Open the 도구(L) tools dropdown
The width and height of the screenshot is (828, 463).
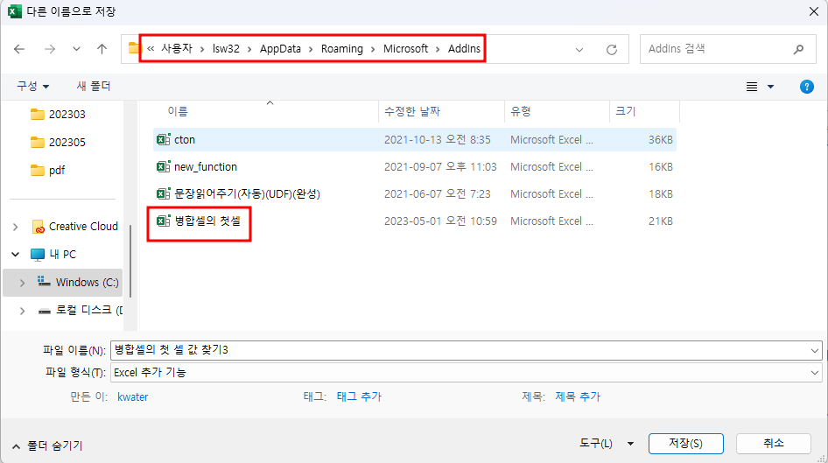607,444
